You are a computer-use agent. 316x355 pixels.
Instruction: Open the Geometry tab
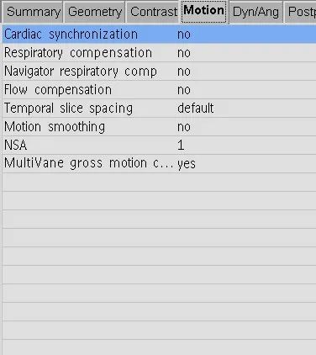(95, 12)
